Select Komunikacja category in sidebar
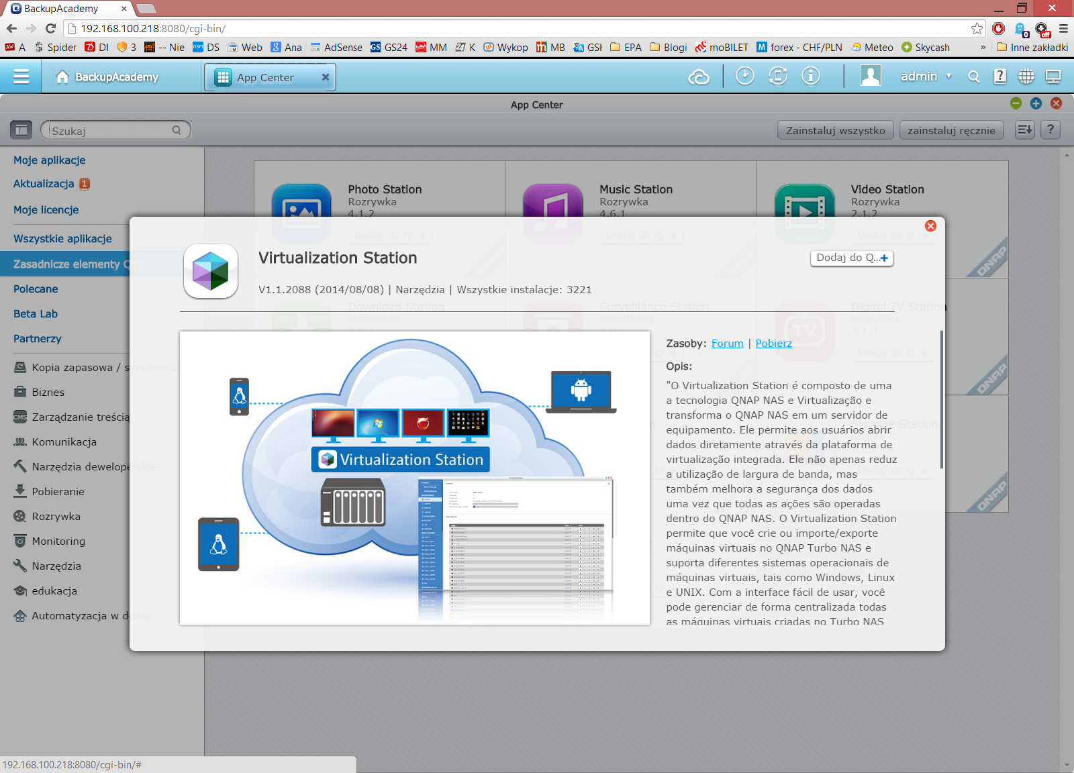The height and width of the screenshot is (773, 1074). 55,442
